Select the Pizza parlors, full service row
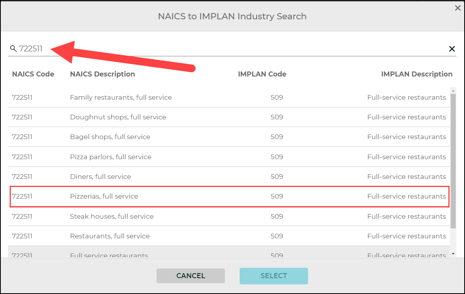465x294 pixels. point(229,157)
